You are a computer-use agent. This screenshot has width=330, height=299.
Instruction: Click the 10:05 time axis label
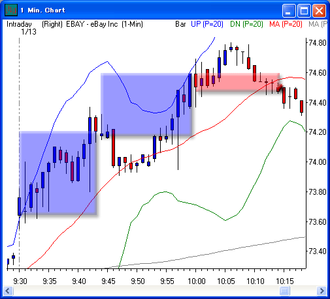226,281
